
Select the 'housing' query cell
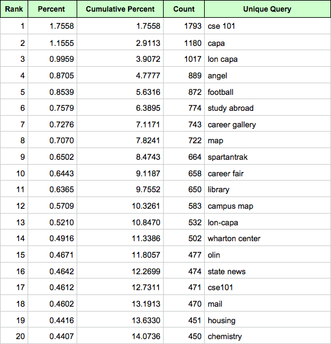tap(267, 320)
